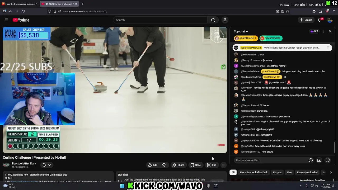Image resolution: width=338 pixels, height=190 pixels.
Task: Click the @kennedykase4665 chat message
Action: coord(283,97)
